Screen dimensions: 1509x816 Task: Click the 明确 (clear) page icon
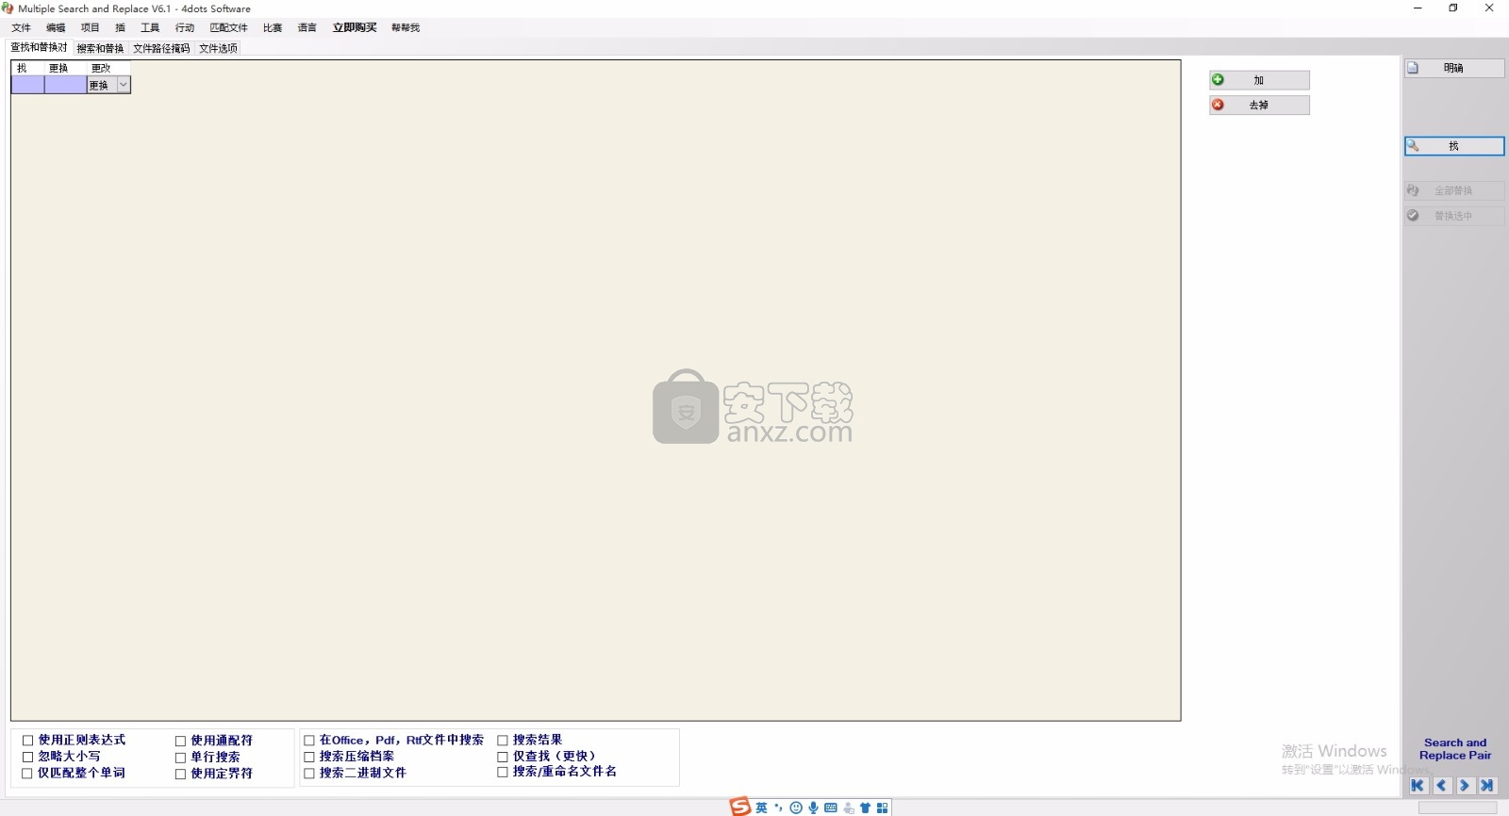[x=1413, y=68]
